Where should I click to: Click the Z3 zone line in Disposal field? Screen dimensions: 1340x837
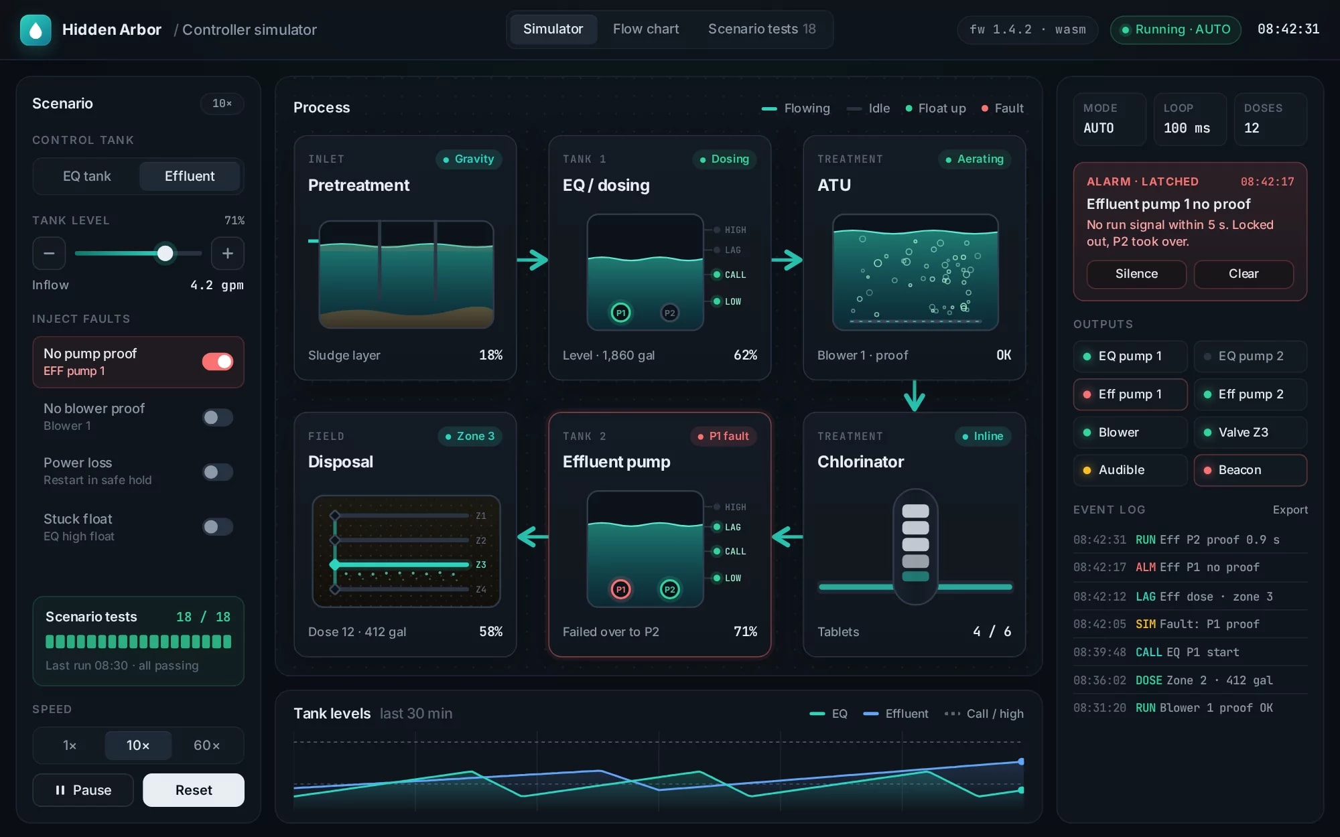[402, 564]
